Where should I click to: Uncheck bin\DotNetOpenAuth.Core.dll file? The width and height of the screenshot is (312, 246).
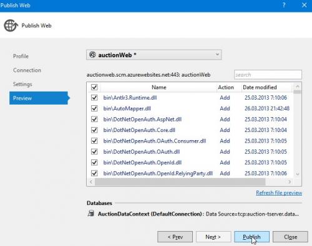pos(94,130)
